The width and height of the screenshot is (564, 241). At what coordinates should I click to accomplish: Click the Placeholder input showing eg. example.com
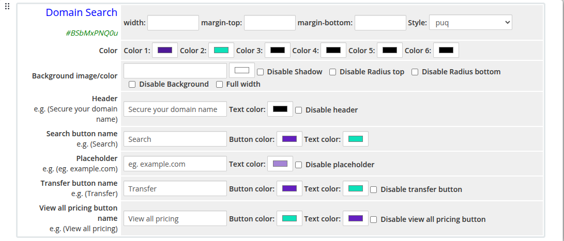point(175,164)
